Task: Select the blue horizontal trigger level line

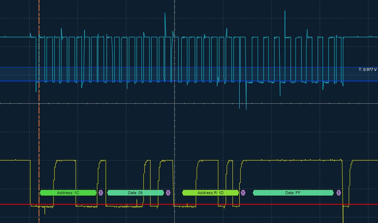Action: [x=189, y=81]
